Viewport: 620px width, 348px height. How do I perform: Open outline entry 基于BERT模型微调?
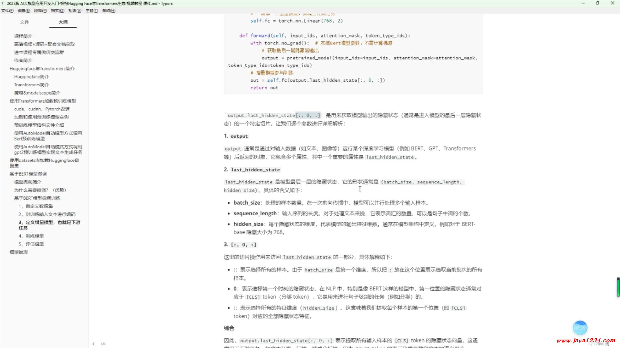pyautogui.click(x=28, y=174)
